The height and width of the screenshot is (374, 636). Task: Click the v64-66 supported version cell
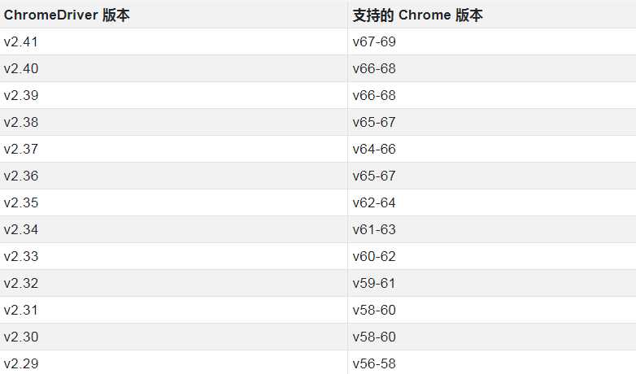coord(491,149)
